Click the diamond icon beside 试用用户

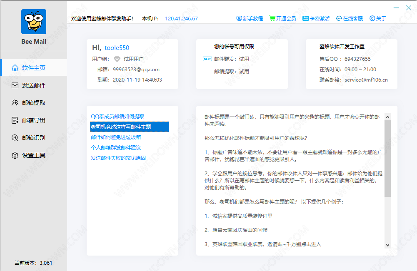117,59
